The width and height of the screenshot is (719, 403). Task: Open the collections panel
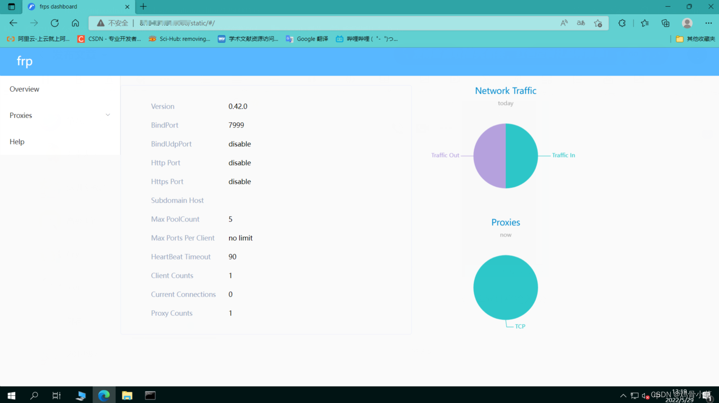point(666,23)
